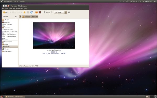This screenshot has height=98, width=157.
Task: Select the firefox_wallpaper.png thumbnail
Action: pos(54,36)
